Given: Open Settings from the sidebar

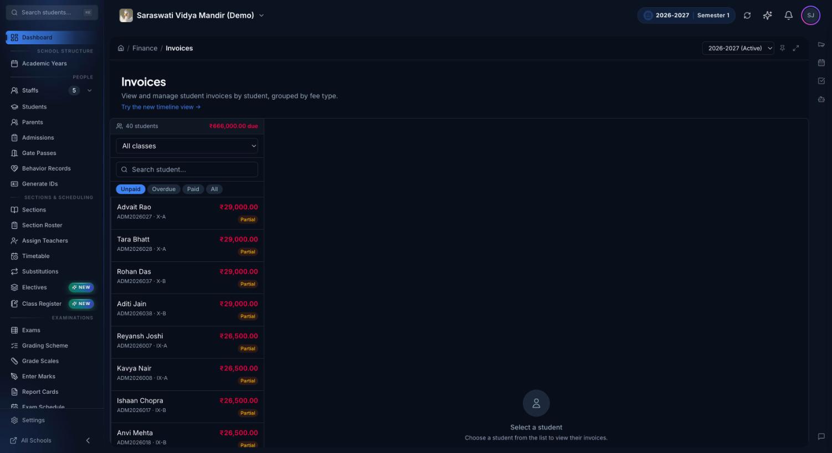Looking at the screenshot, I should [x=52, y=420].
